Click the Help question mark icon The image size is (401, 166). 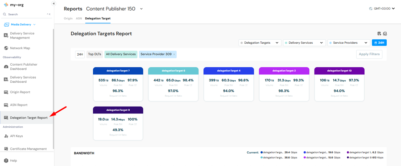coord(6,161)
